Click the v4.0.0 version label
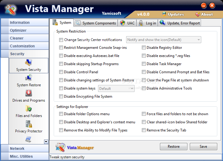 [143, 14]
